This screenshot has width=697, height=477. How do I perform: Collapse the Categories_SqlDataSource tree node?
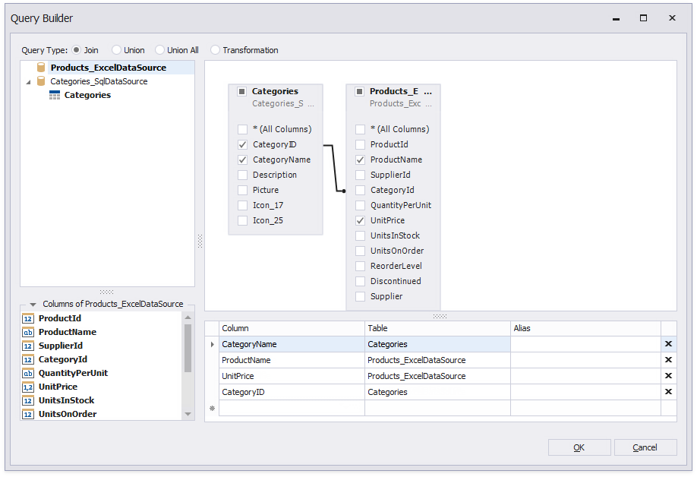(29, 81)
